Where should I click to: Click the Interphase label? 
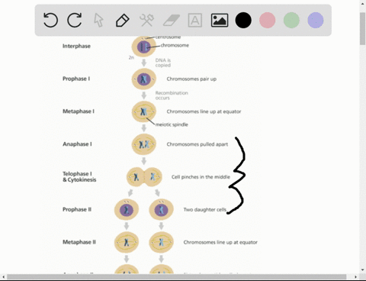pyautogui.click(x=76, y=46)
